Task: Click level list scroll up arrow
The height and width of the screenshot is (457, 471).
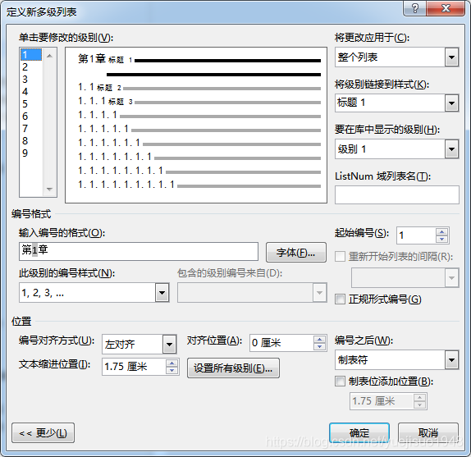Action: click(49, 56)
